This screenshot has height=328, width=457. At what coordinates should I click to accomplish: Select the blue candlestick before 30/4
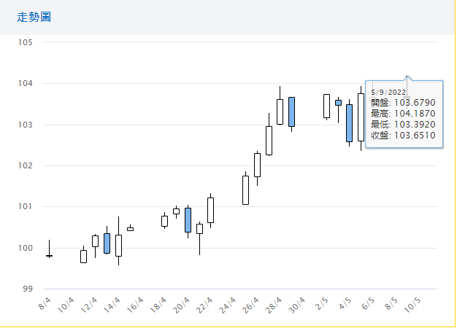click(291, 112)
